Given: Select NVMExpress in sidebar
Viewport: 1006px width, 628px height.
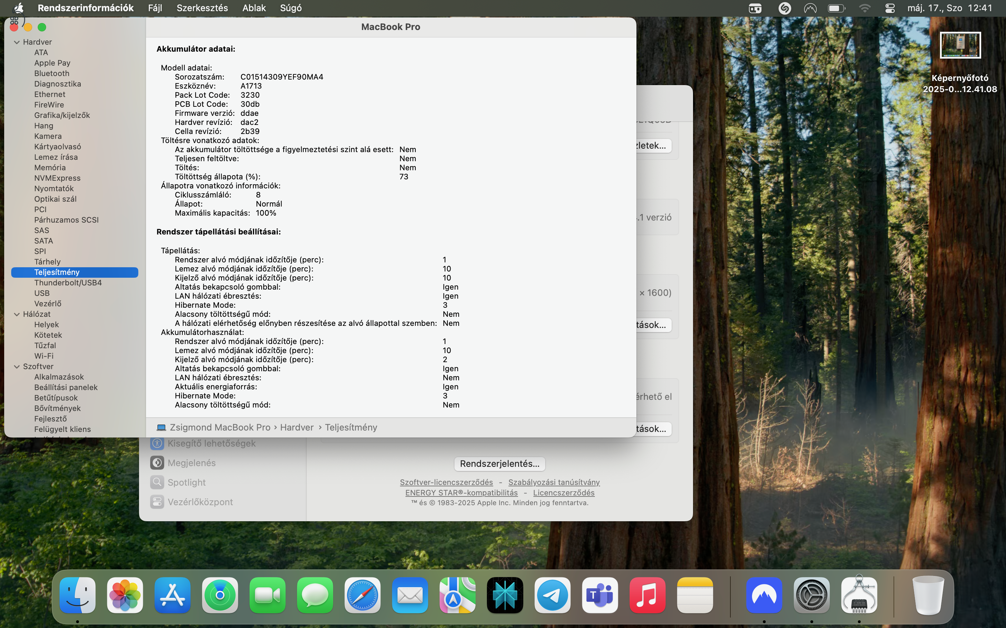Looking at the screenshot, I should [57, 178].
